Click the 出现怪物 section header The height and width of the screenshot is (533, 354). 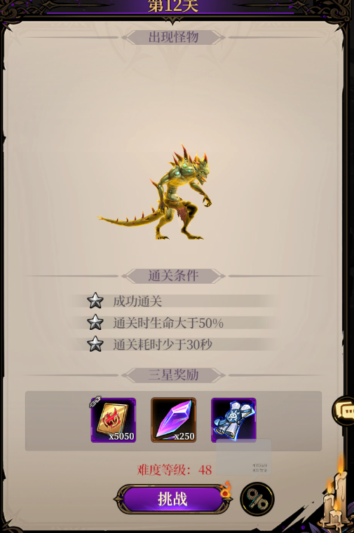point(173,37)
